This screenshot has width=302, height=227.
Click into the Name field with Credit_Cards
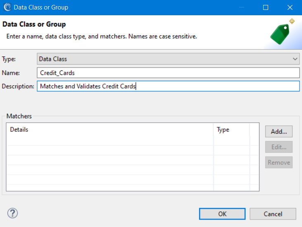pyautogui.click(x=168, y=73)
